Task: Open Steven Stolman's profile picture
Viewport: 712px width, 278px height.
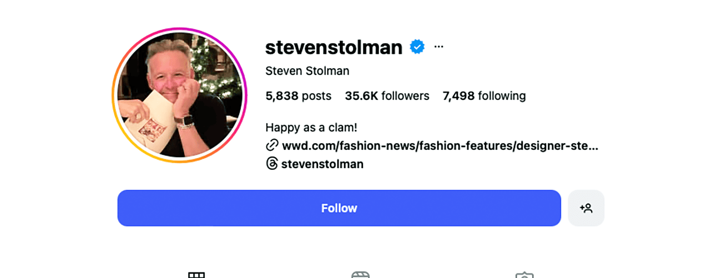Action: pos(180,95)
